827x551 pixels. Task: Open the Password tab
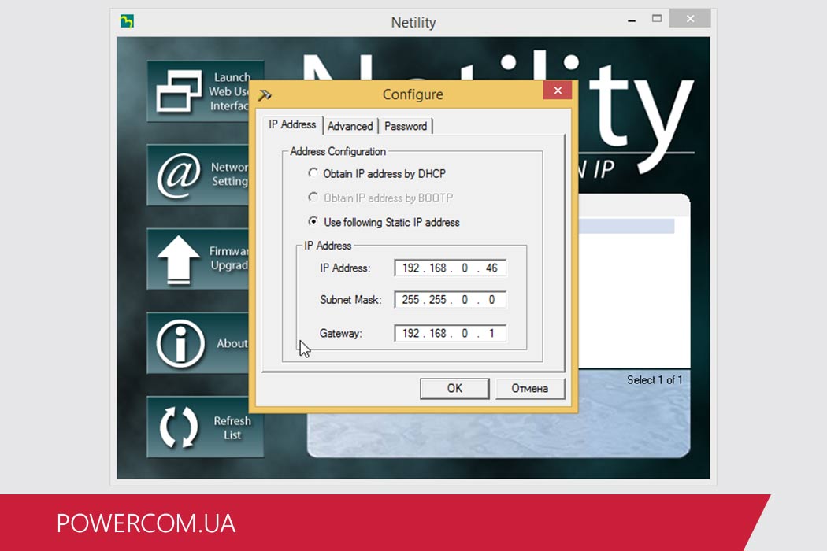pos(406,126)
